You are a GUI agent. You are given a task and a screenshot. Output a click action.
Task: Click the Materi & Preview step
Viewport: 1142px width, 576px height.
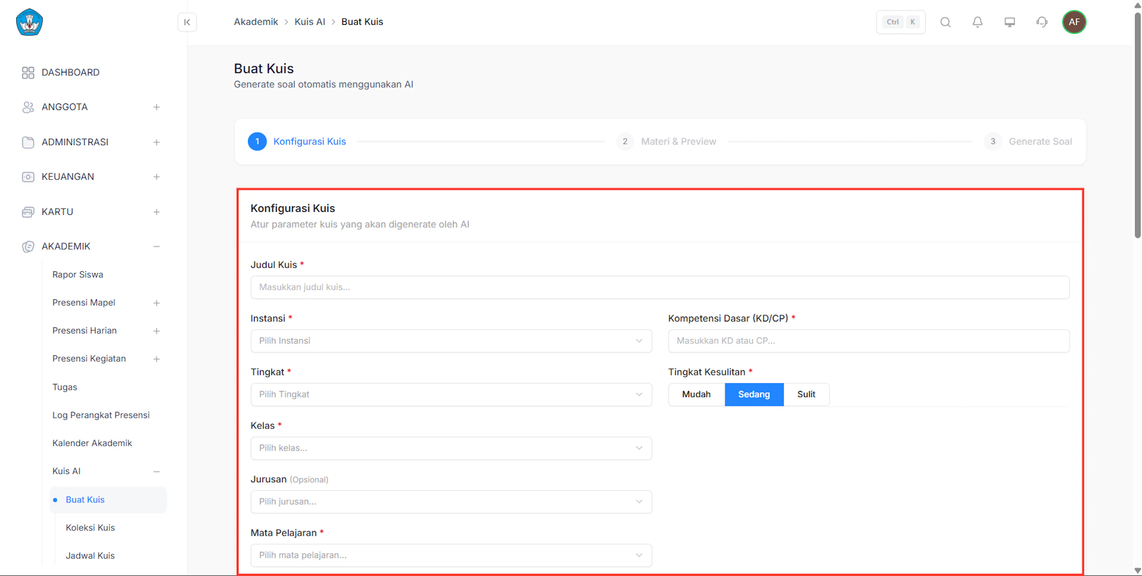click(x=678, y=142)
